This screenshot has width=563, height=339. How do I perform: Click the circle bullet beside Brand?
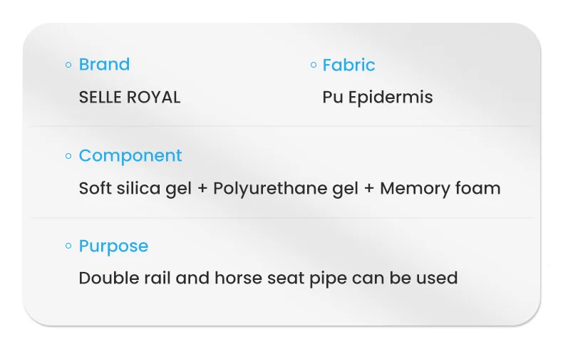pos(68,65)
